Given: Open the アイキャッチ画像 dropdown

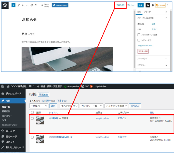Looking at the screenshot, I should coord(116,106).
